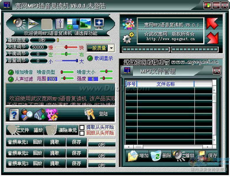Screen dimensions: 230x177
Task: Click the 强度 value field 6
Action: coord(93,79)
